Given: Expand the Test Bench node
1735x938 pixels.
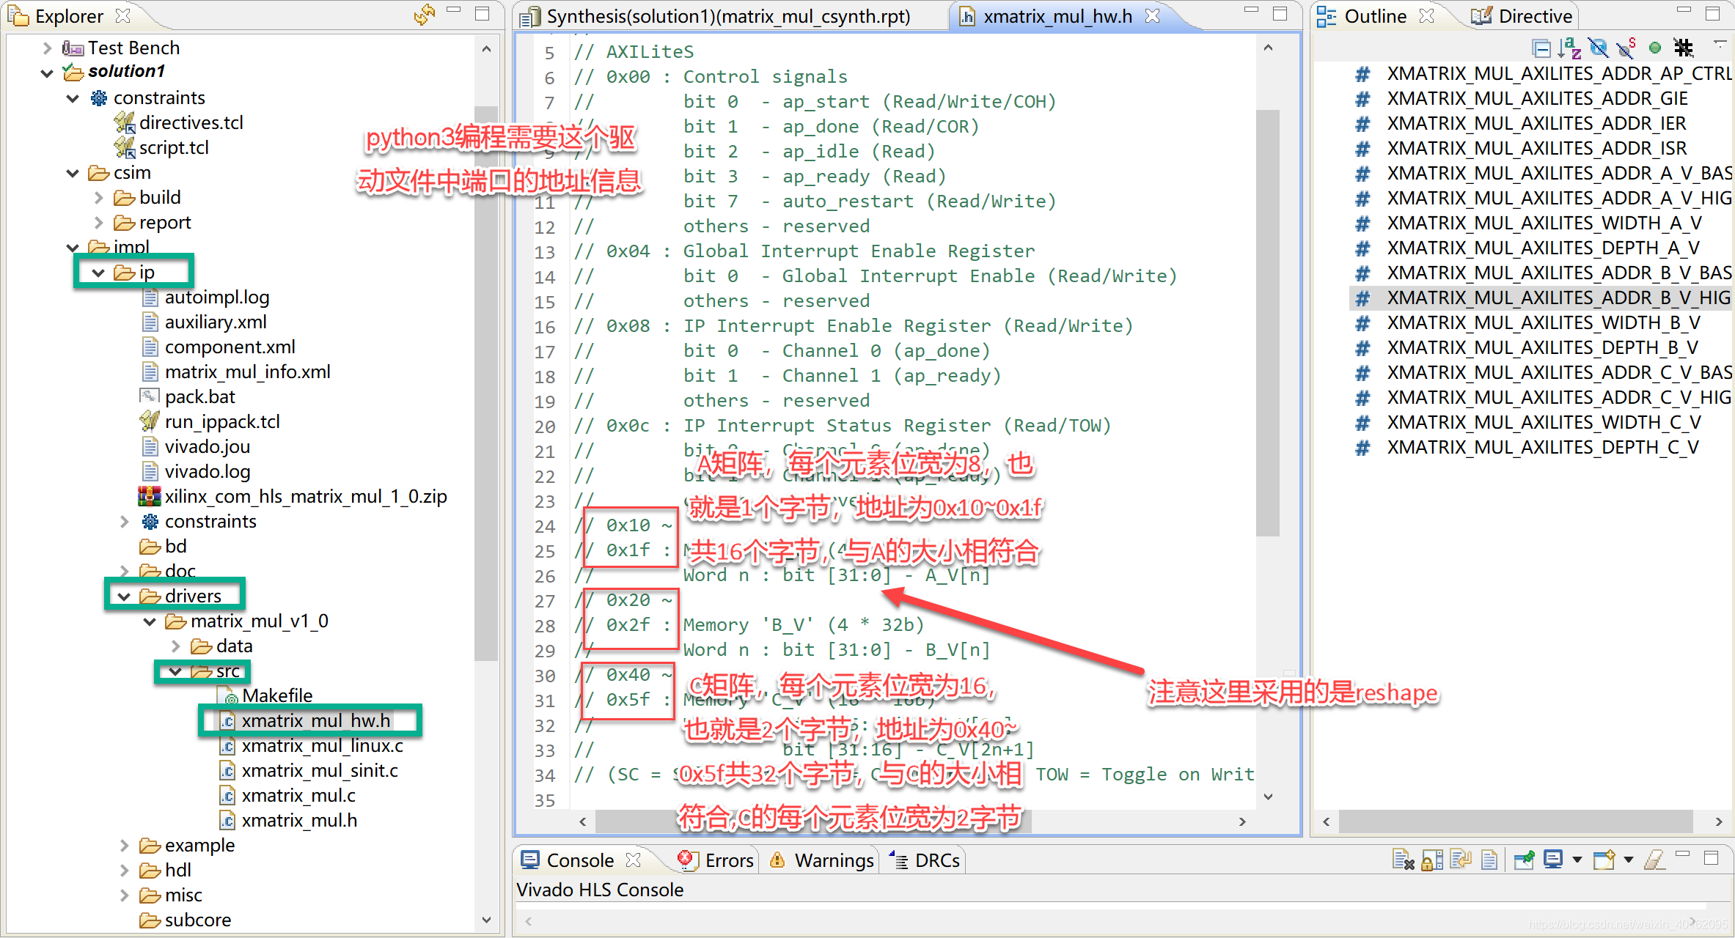Looking at the screenshot, I should tap(48, 48).
